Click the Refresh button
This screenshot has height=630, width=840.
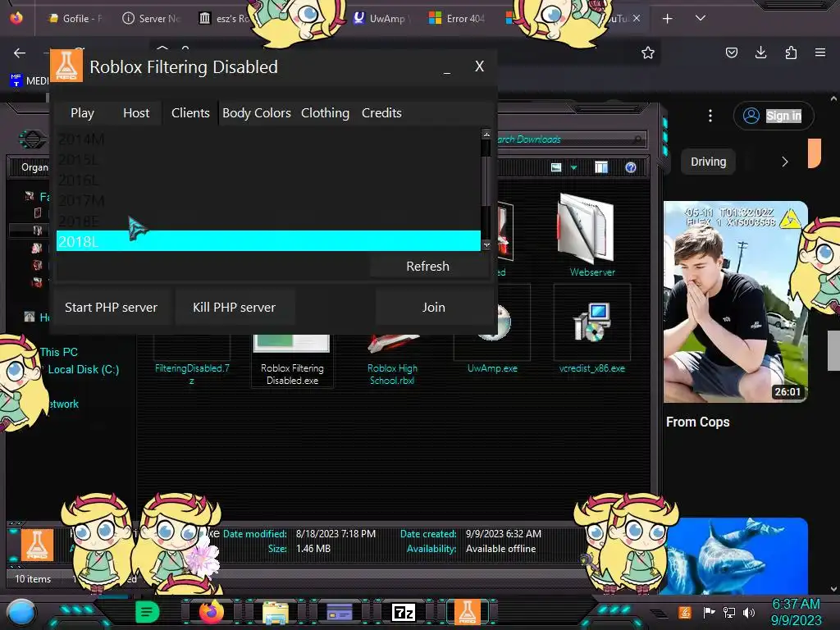427,267
